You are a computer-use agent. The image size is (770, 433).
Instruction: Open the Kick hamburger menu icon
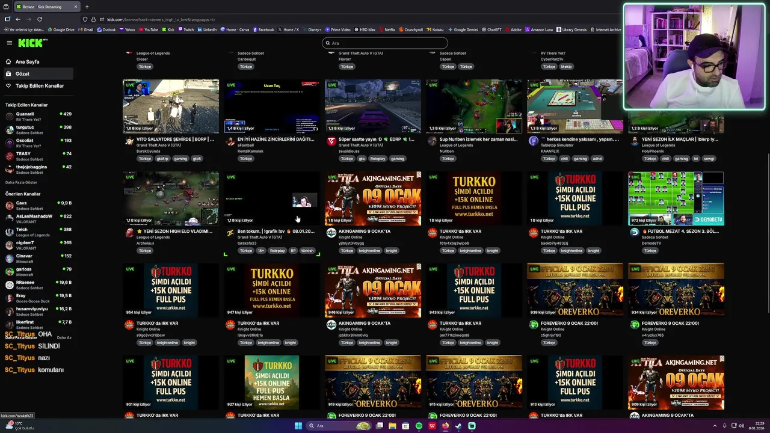point(10,43)
